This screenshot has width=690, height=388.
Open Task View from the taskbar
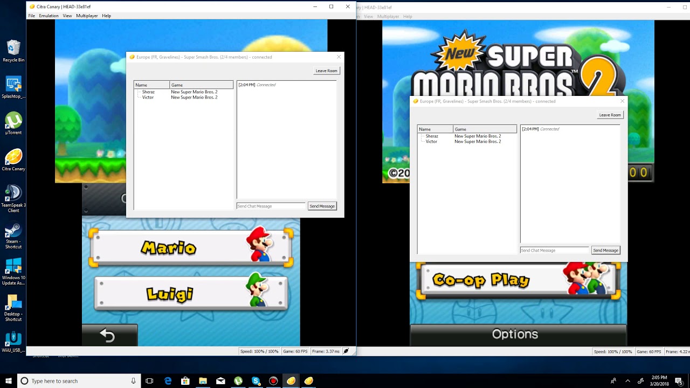pos(150,381)
